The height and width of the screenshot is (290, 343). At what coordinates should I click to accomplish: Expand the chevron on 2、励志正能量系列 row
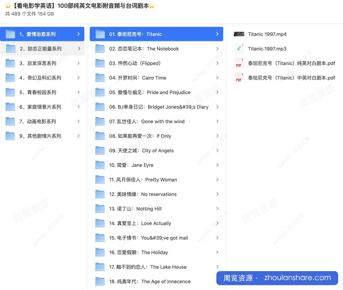[x=79, y=49]
